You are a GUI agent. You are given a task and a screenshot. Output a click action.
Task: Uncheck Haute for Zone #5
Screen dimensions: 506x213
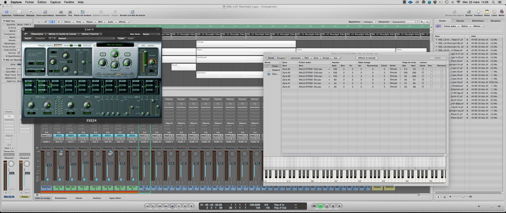click(423, 69)
